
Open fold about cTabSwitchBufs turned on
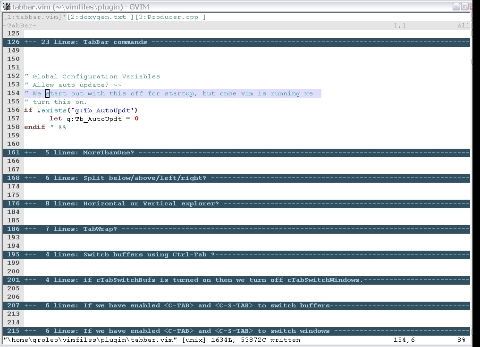coord(236,280)
